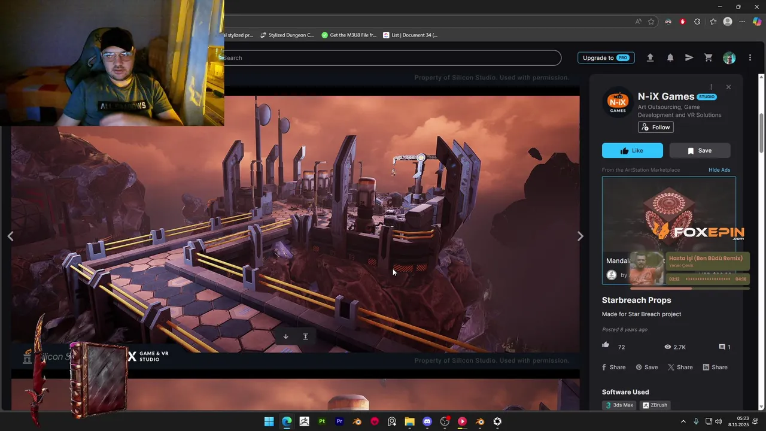Select 'Made for Star Breach project' text
Image resolution: width=766 pixels, height=431 pixels.
pyautogui.click(x=642, y=314)
